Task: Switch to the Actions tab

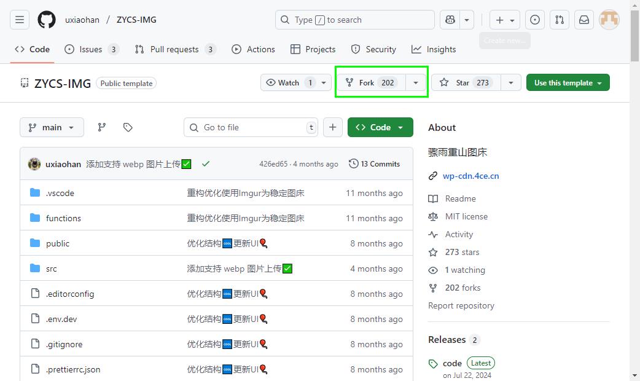Action: tap(254, 49)
